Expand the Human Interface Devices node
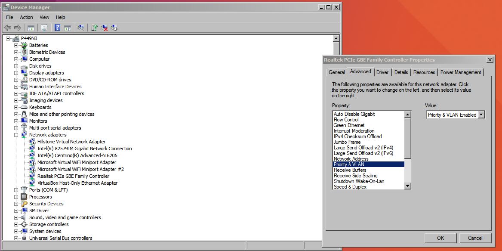The image size is (502, 251). [16, 87]
